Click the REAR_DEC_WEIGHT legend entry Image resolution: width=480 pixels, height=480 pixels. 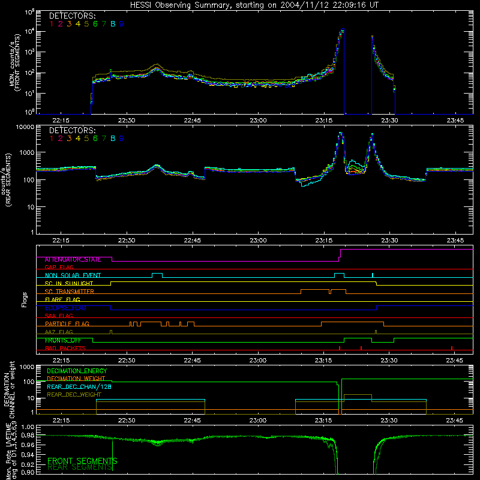pos(74,395)
